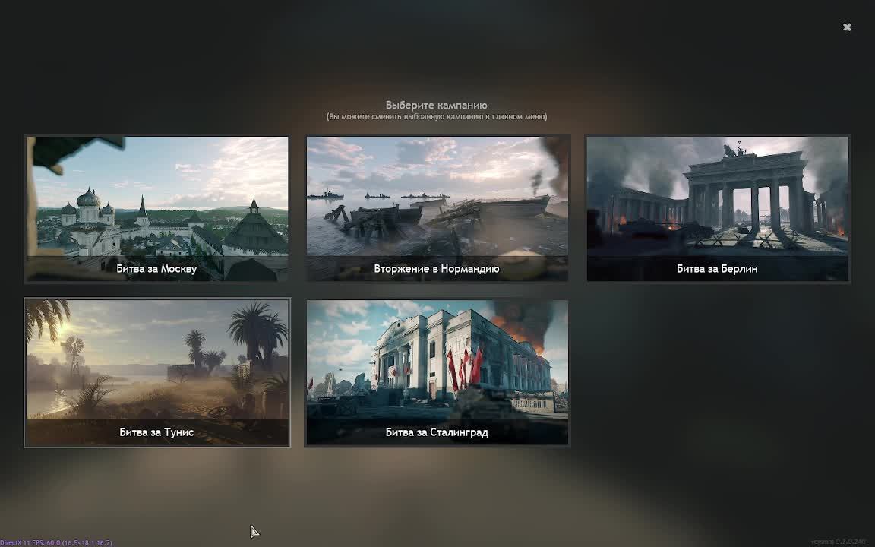
Task: Open the Битва за Тунис campaign
Action: 156,372
